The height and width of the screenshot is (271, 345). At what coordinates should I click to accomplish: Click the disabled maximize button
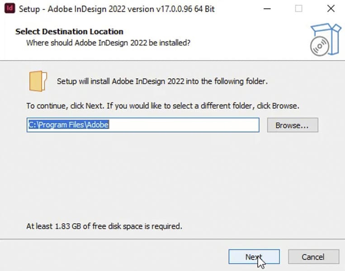(299, 9)
